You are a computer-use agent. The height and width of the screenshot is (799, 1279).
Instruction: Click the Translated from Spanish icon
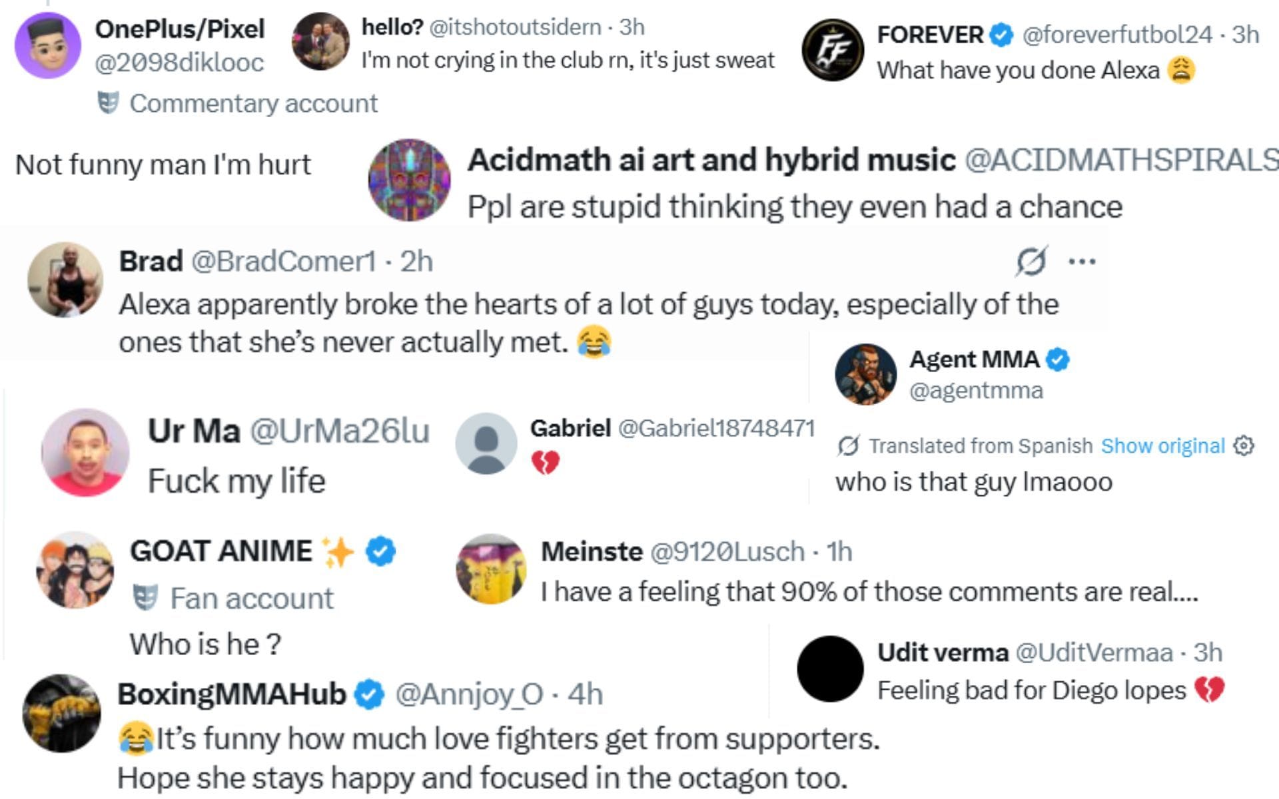tap(847, 445)
